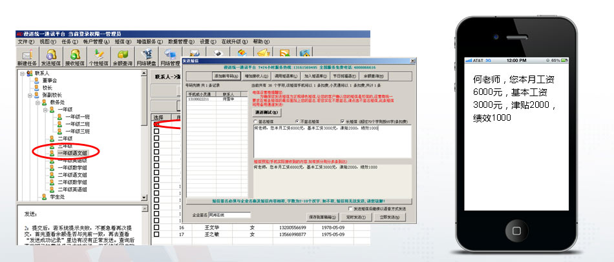Screen dimensions: 614x262
Task: Click the 余额查询 toolbar icon
Action: click(123, 56)
